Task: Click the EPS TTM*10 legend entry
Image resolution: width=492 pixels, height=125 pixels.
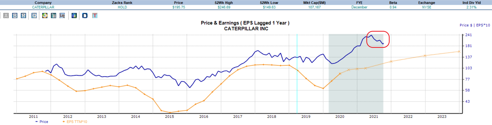Action: 75,122
